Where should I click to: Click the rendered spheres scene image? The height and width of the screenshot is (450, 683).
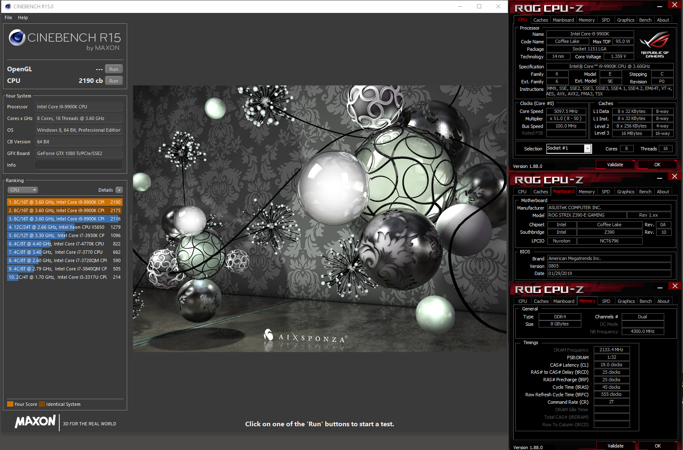pyautogui.click(x=320, y=219)
